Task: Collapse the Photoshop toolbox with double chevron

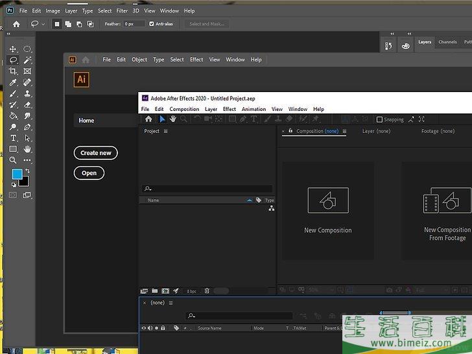Action: (8, 34)
